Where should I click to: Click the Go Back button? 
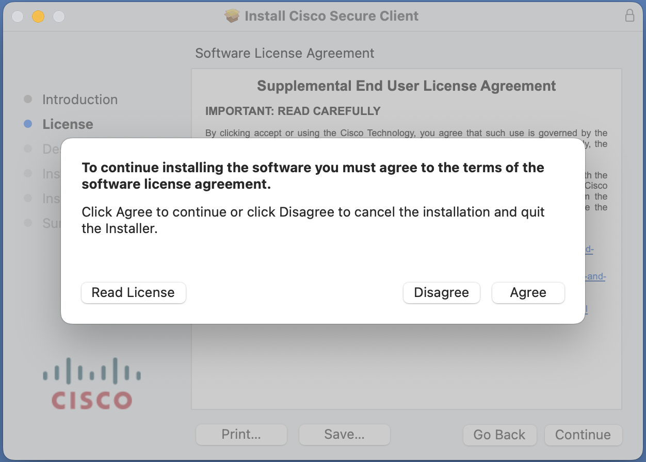[499, 435]
